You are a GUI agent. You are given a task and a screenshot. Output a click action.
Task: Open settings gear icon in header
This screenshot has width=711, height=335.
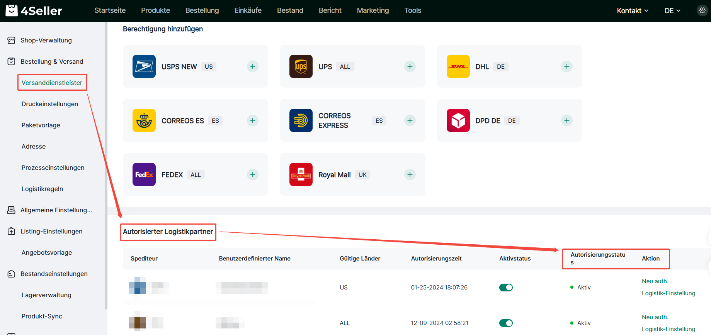tap(702, 10)
